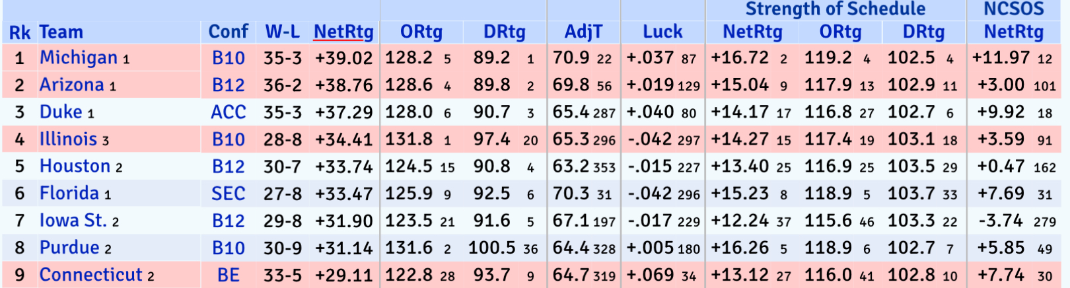Sort table by NetRtg column header

[343, 32]
